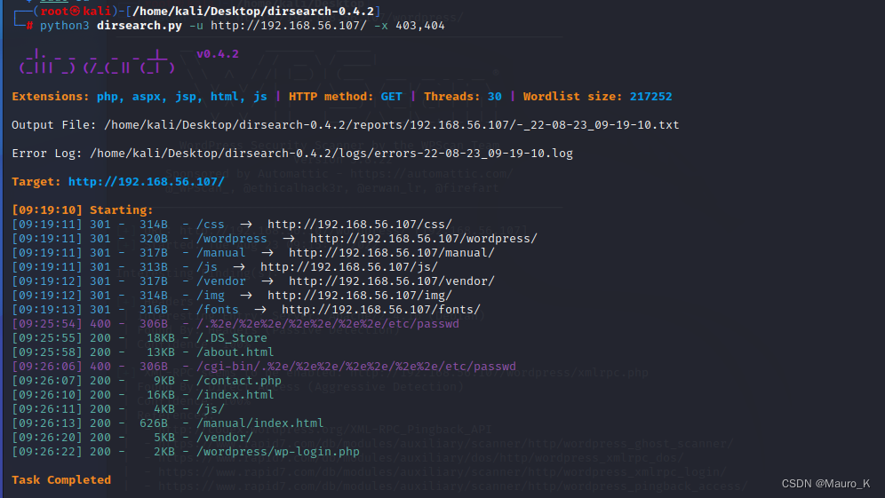This screenshot has width=885, height=498.
Task: Click the Output File report path text
Action: tap(392, 124)
